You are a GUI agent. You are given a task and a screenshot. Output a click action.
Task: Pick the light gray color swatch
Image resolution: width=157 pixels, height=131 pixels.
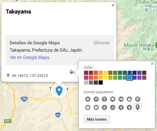pos(86,82)
